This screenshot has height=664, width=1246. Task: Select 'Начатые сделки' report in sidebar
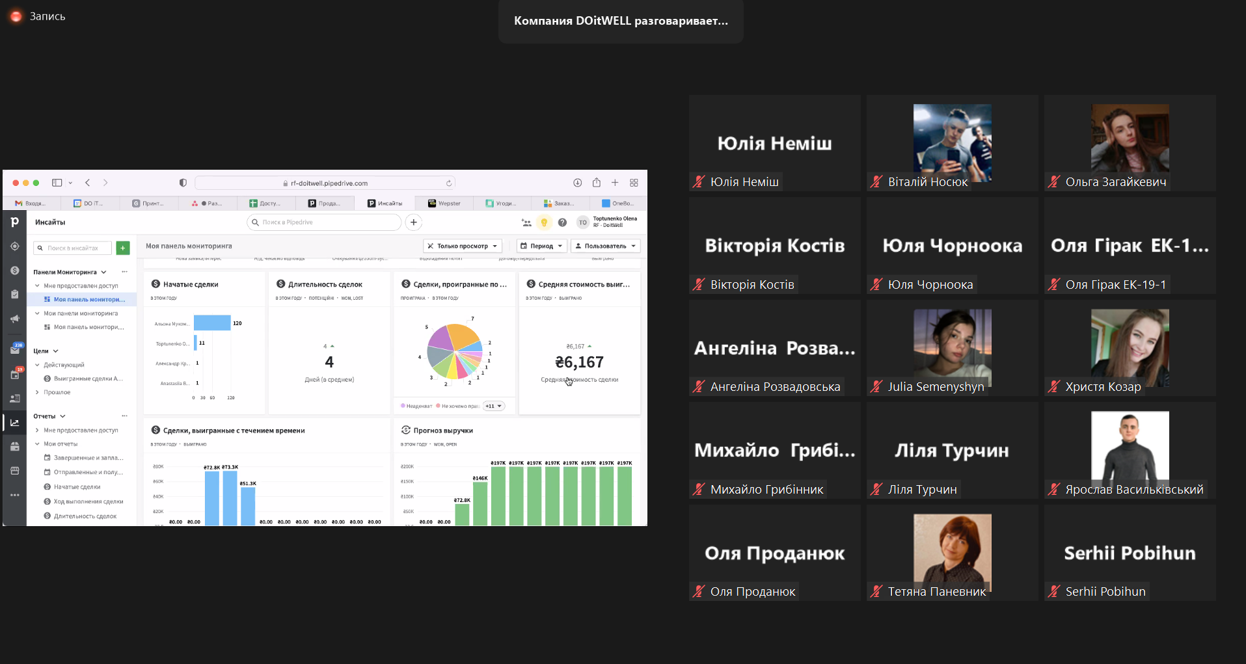pos(77,486)
